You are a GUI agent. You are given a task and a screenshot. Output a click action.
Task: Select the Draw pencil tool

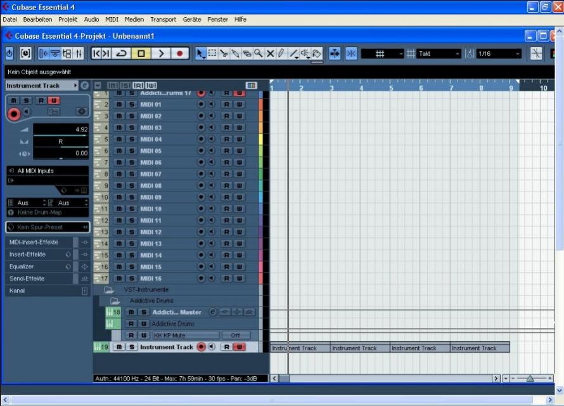281,54
